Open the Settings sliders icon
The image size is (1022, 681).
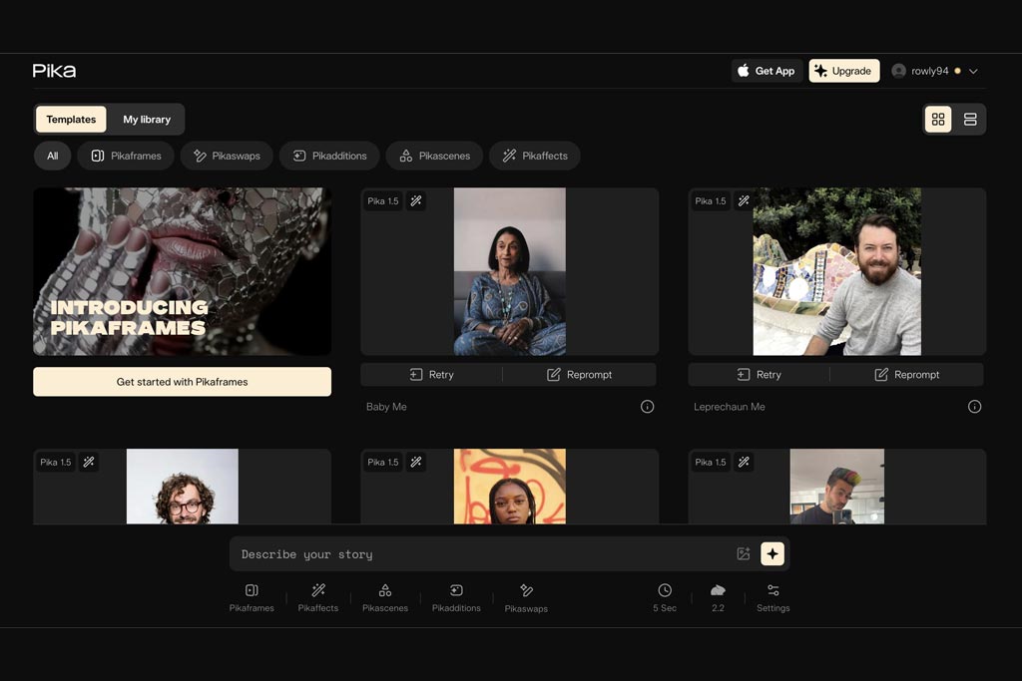(773, 597)
